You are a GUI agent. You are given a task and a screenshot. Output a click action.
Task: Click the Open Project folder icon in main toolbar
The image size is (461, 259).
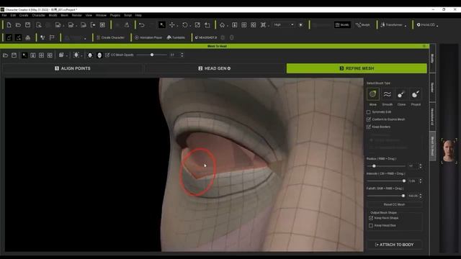[x=18, y=25]
